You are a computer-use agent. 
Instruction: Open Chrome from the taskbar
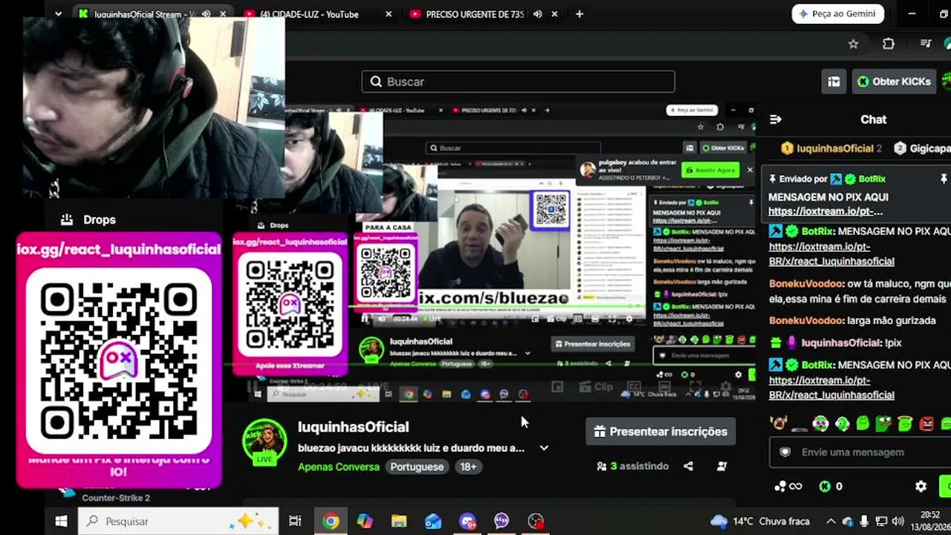point(331,522)
